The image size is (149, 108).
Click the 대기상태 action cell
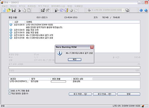(35, 81)
